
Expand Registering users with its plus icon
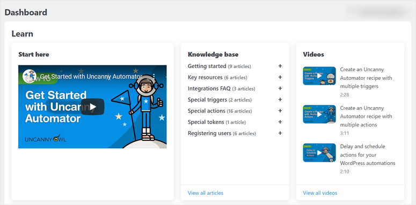[280, 133]
